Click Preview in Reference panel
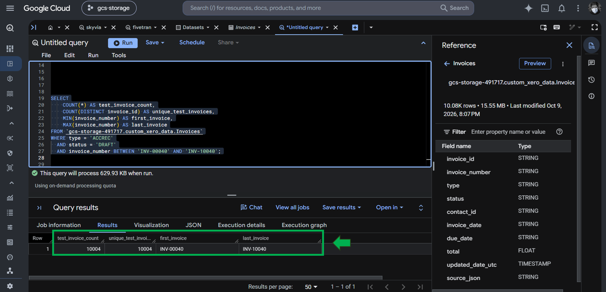606x292 pixels. pyautogui.click(x=535, y=64)
